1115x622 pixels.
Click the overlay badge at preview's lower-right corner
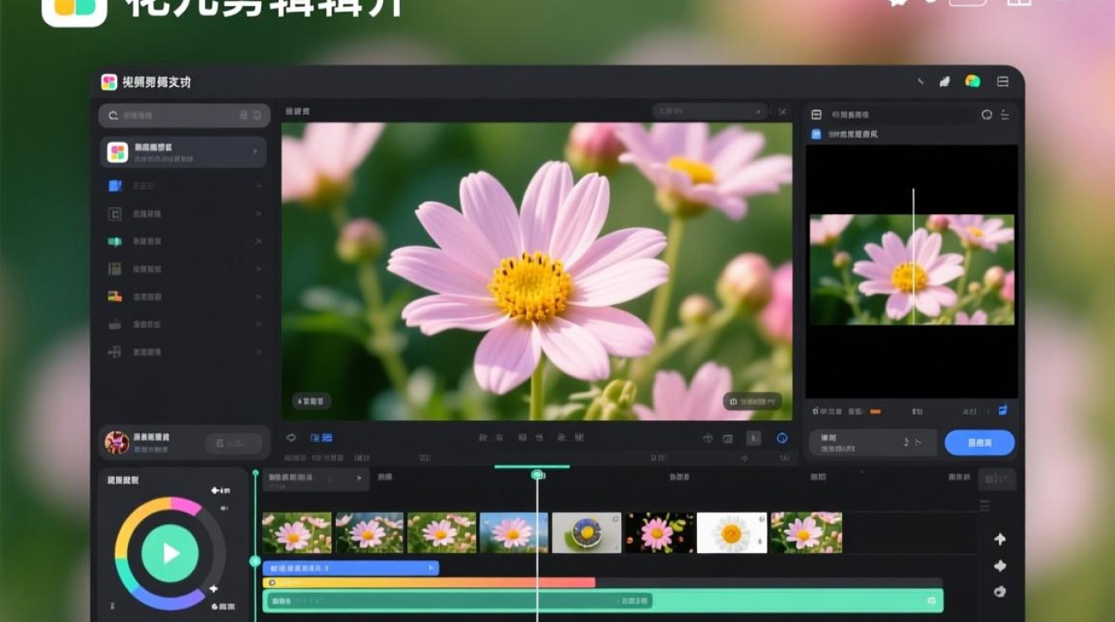click(752, 401)
